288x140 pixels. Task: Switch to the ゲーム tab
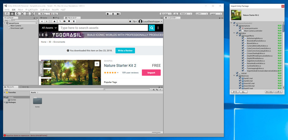tap(56, 18)
